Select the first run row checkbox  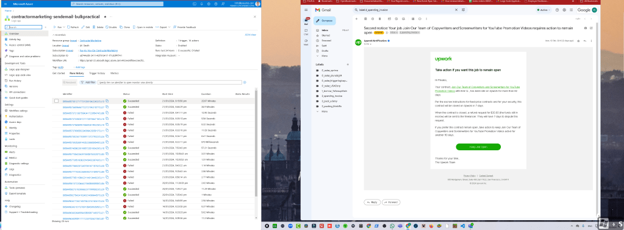point(57,101)
